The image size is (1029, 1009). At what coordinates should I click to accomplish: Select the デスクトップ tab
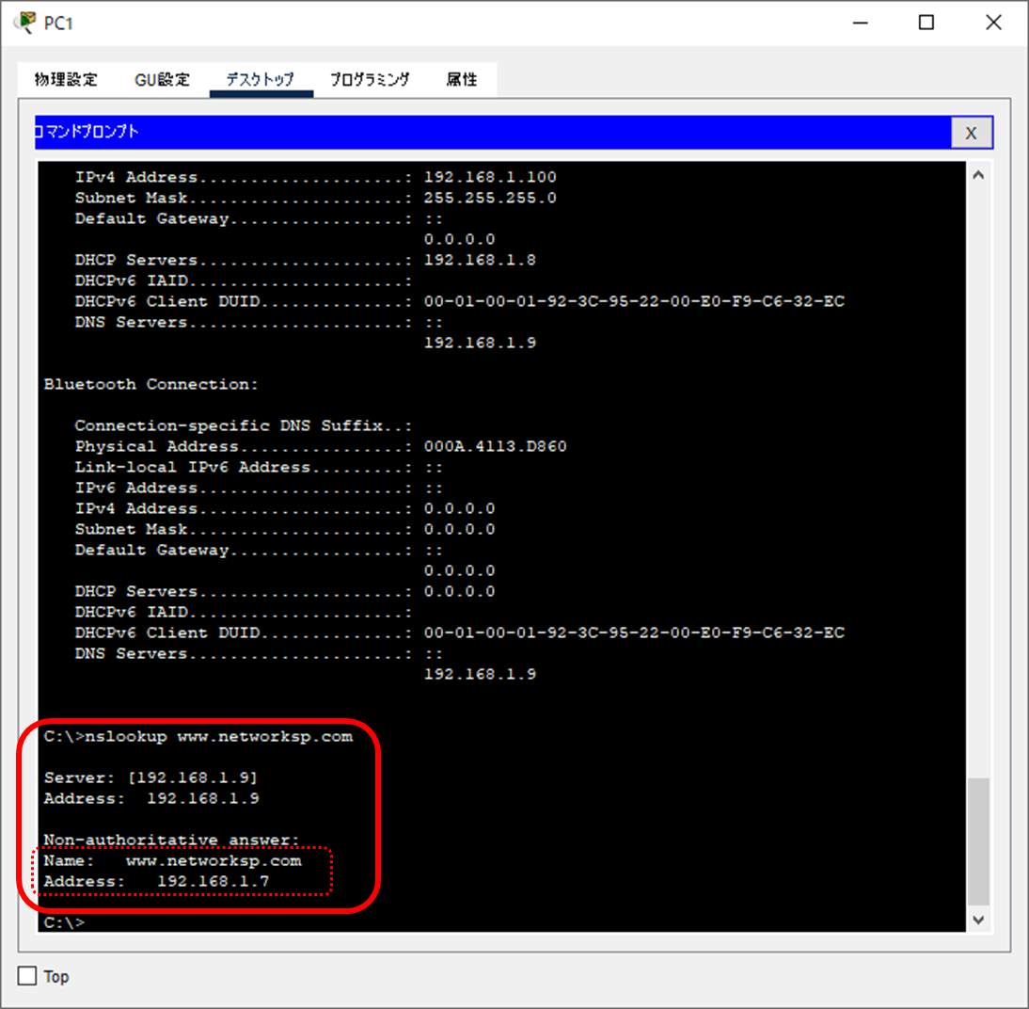click(x=261, y=79)
